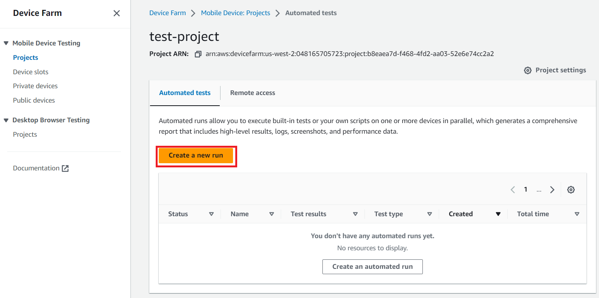The height and width of the screenshot is (298, 599).
Task: Collapse Desktop Browser Testing section
Action: point(6,120)
